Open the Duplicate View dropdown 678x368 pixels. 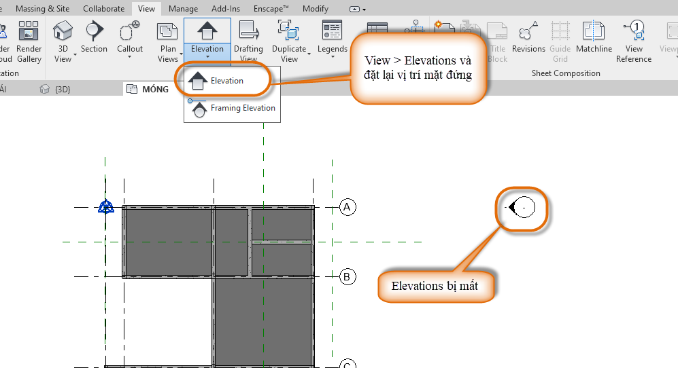coord(290,54)
